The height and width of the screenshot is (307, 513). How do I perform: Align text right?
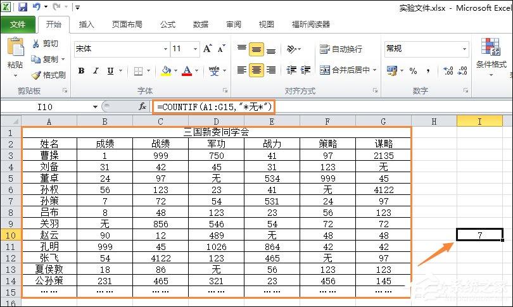(x=271, y=70)
